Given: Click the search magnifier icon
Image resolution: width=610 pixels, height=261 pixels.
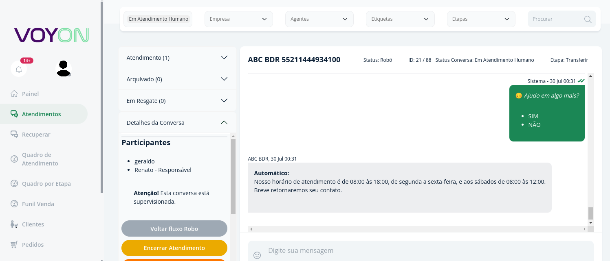Looking at the screenshot, I should click(588, 19).
